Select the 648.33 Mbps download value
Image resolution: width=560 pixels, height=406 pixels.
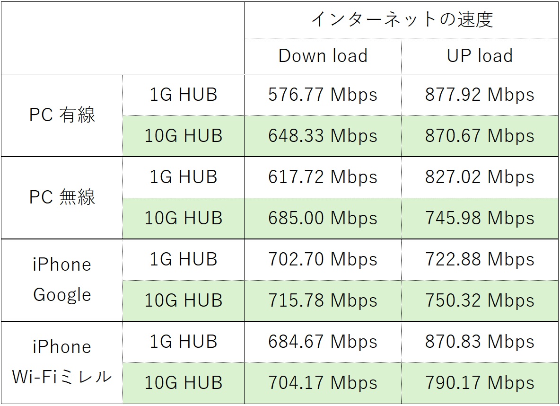coord(323,136)
